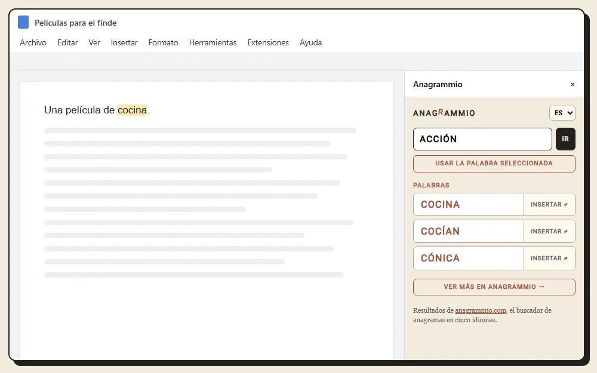Open the Herramientas menu
The image size is (597, 373).
pos(213,42)
